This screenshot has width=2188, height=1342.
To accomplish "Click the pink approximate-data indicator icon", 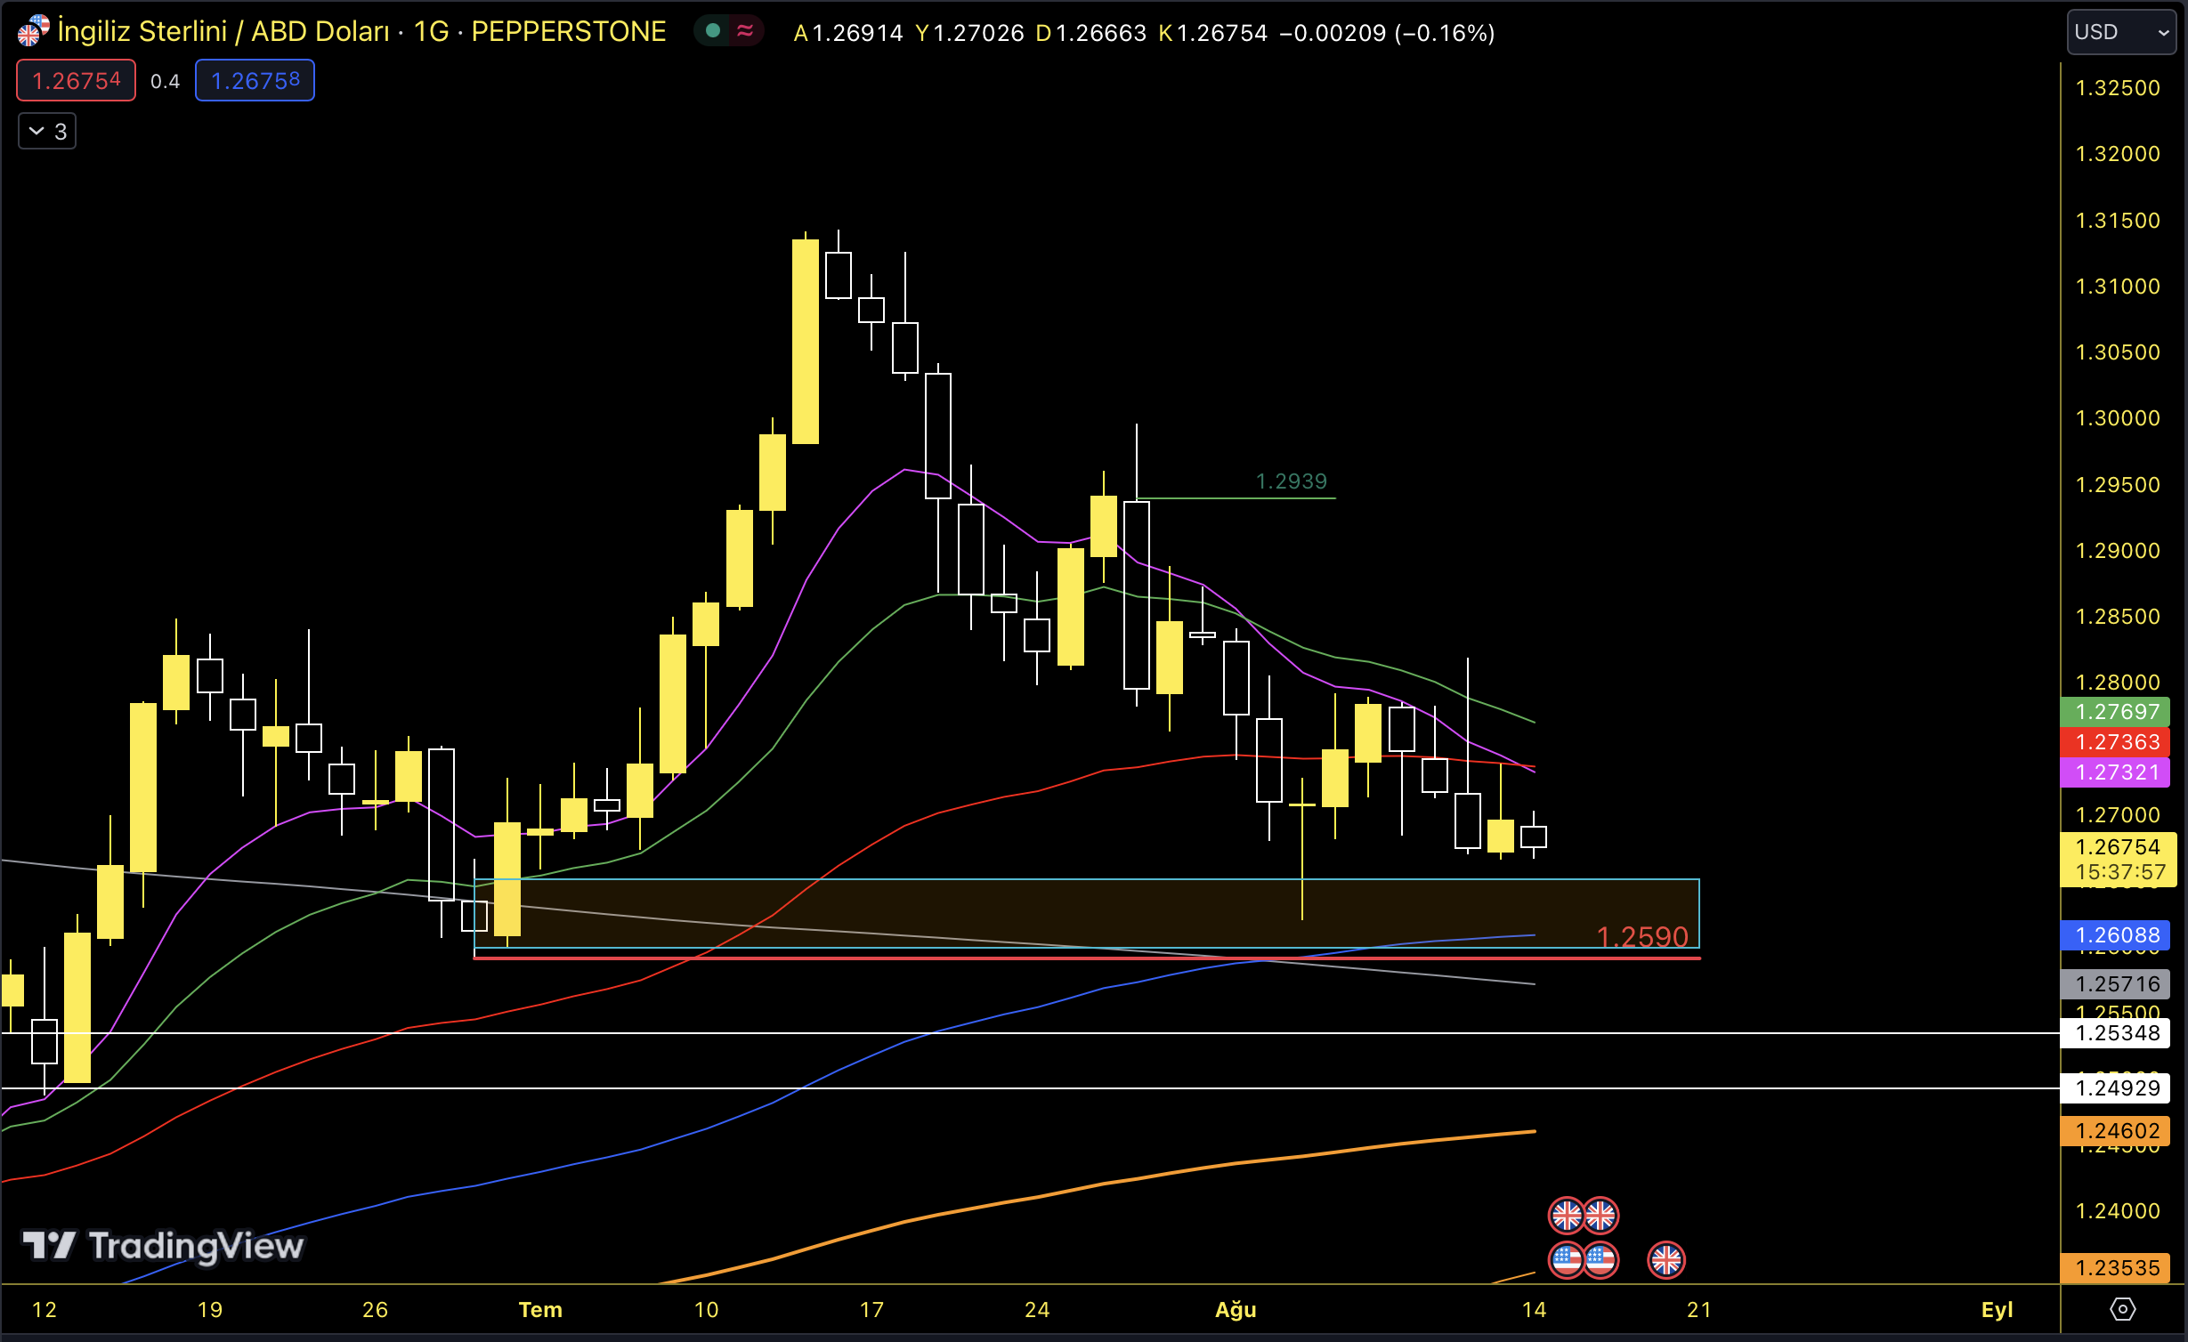I will 745,31.
